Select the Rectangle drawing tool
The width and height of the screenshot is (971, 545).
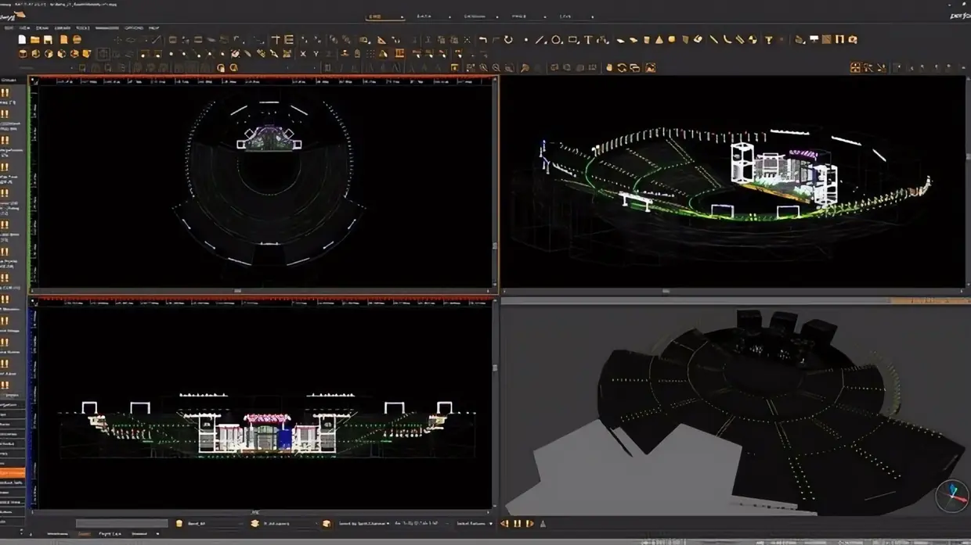(x=572, y=39)
